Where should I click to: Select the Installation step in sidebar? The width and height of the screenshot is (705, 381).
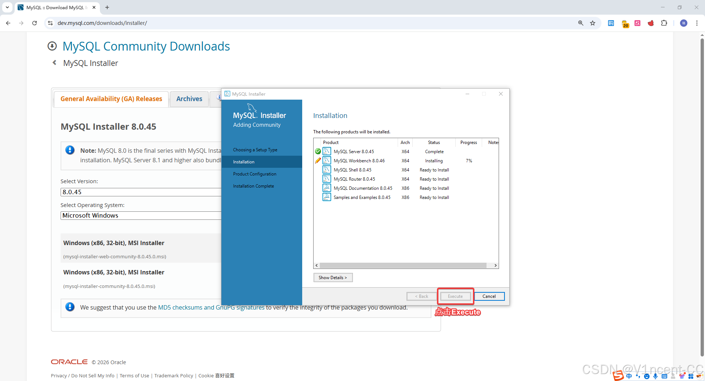pyautogui.click(x=262, y=162)
